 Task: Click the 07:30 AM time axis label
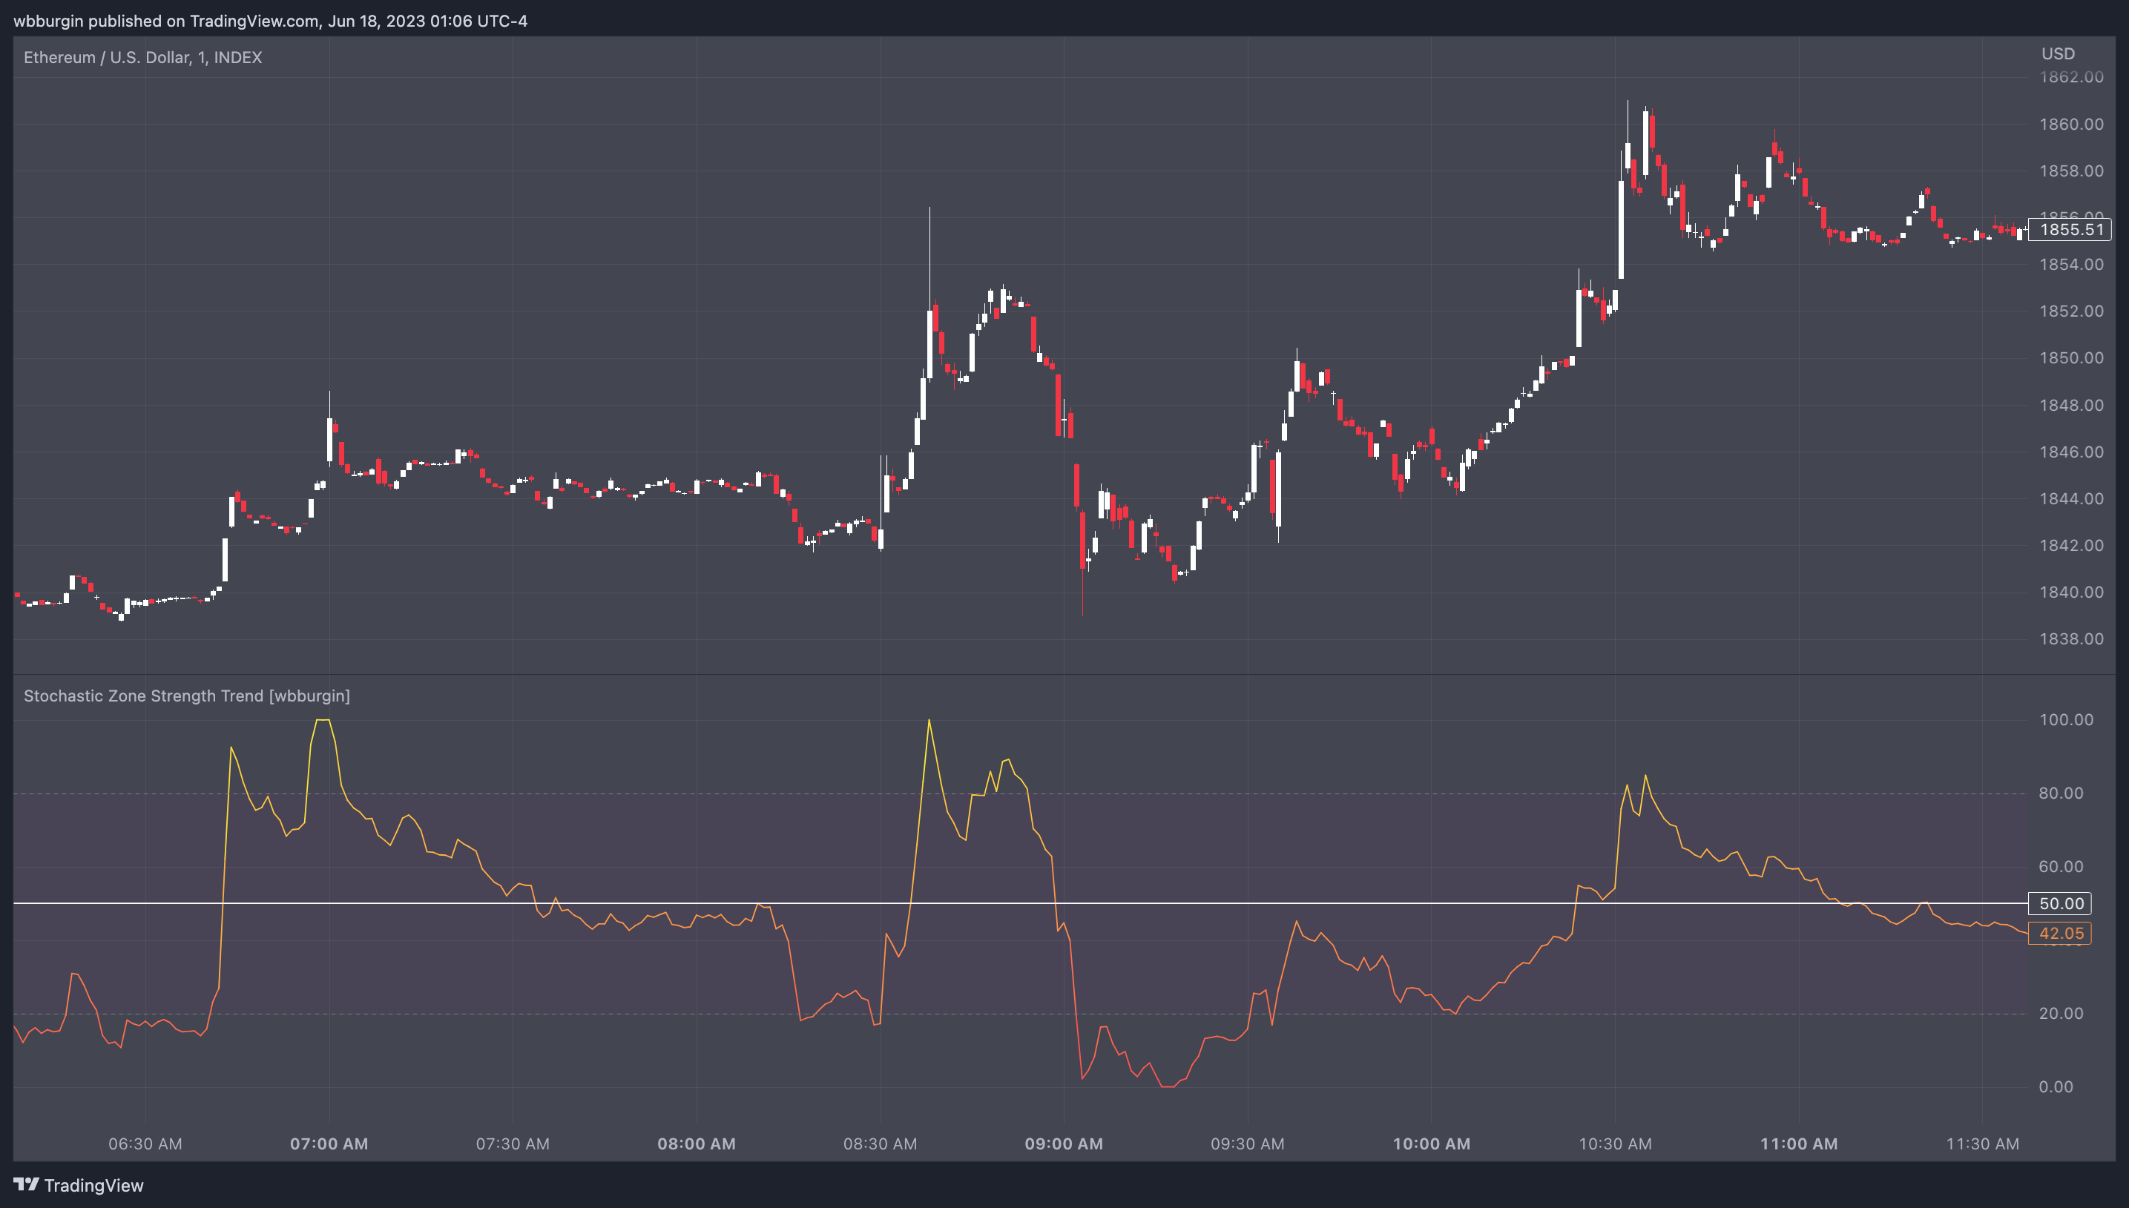512,1143
